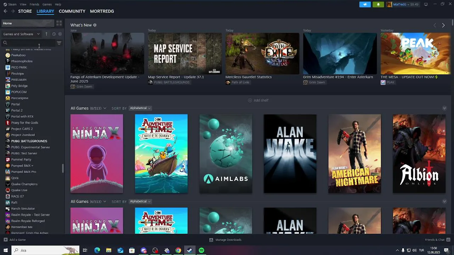Open the Discord taskbar icon
Image resolution: width=454 pixels, height=255 pixels.
143,250
